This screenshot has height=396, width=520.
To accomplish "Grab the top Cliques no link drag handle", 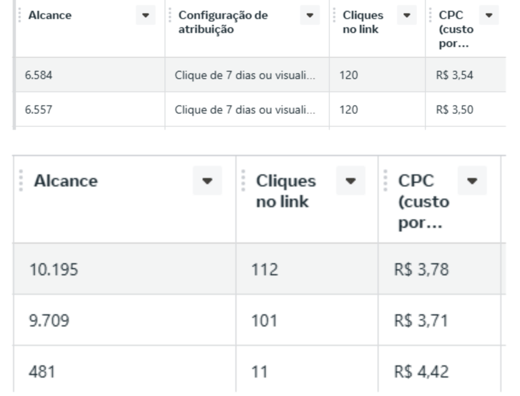I will (334, 15).
